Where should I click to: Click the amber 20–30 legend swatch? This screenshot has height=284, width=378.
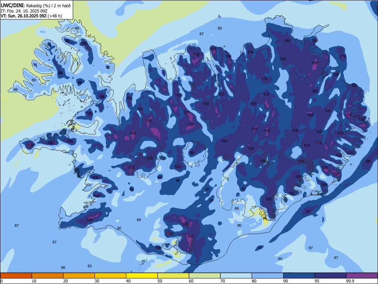click(x=79, y=276)
